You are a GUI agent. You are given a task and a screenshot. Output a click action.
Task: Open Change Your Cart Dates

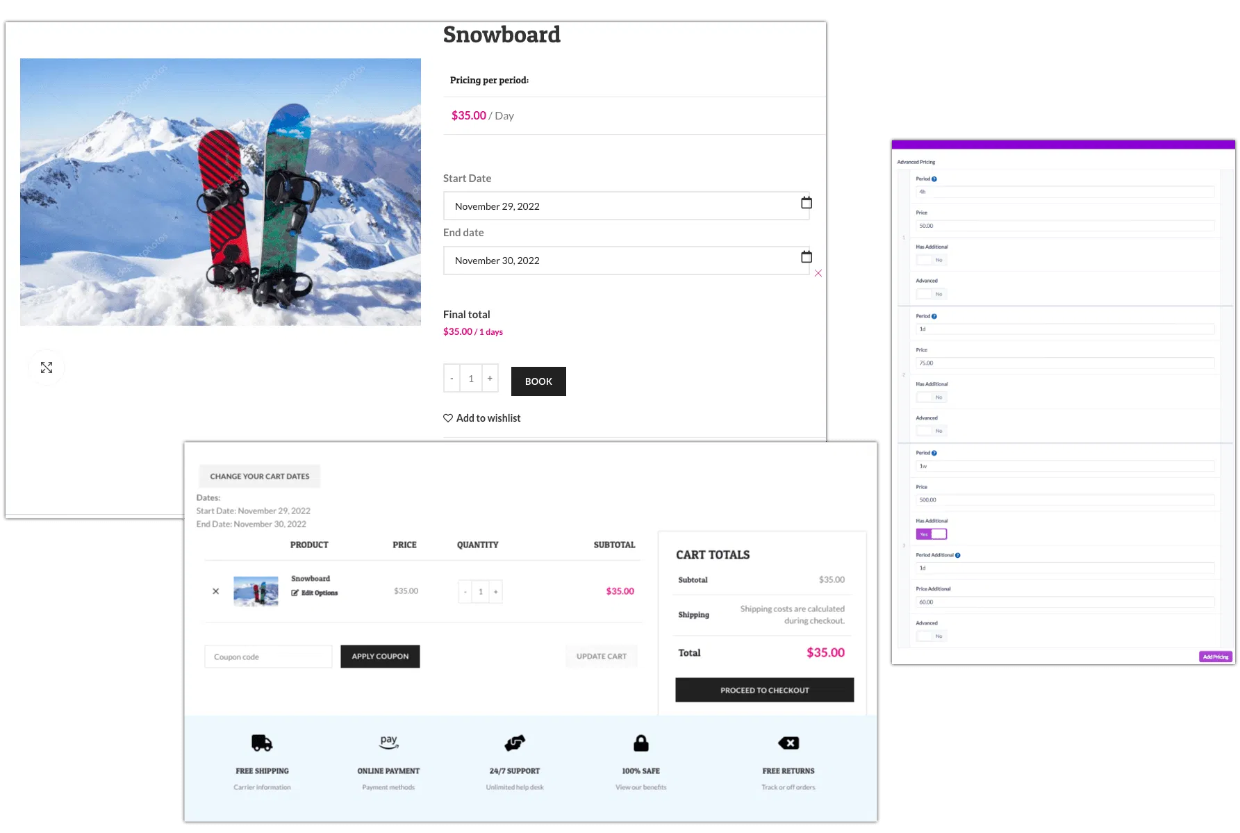pos(259,477)
